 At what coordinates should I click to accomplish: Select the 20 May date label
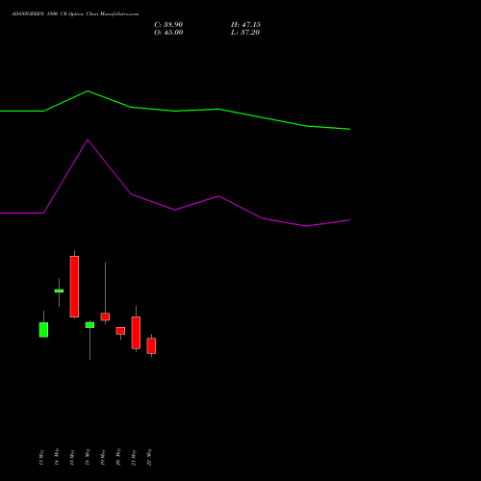pos(118,457)
